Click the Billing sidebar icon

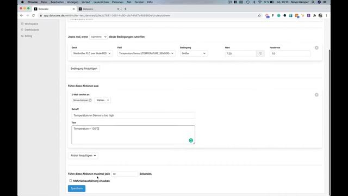point(22,36)
